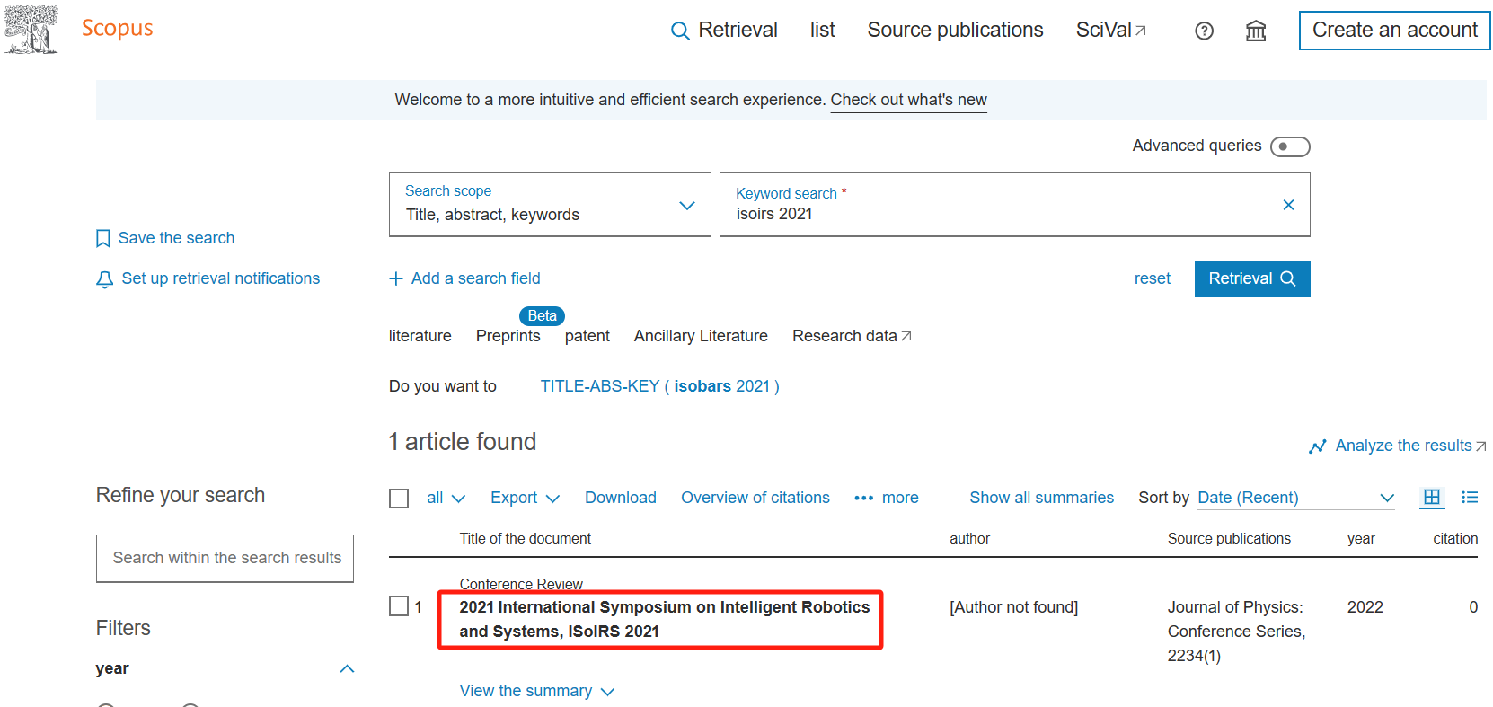Switch to the Preprints tab
The image size is (1493, 707).
pyautogui.click(x=508, y=336)
